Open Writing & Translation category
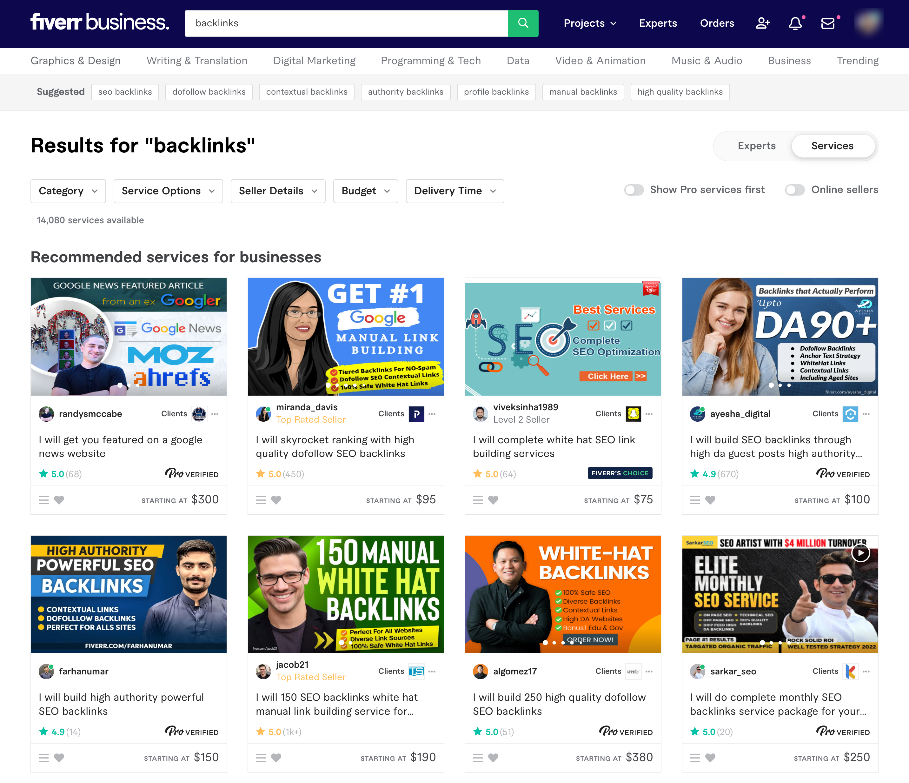Screen dimensions: 909x783 coord(196,61)
